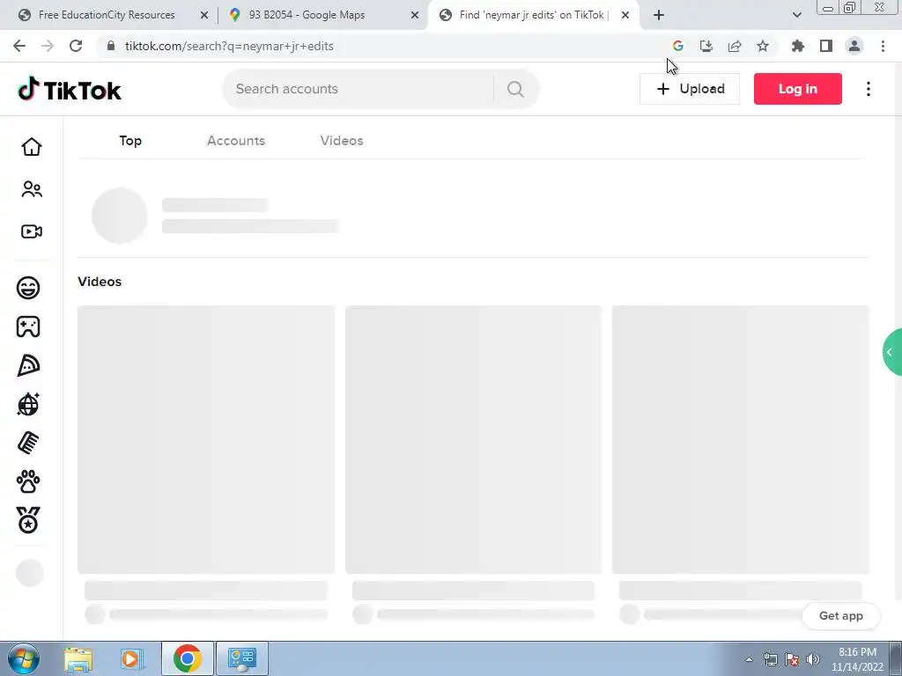Open a new browser tab

click(x=659, y=15)
